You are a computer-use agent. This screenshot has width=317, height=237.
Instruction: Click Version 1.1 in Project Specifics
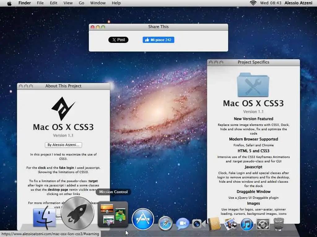[x=253, y=112]
